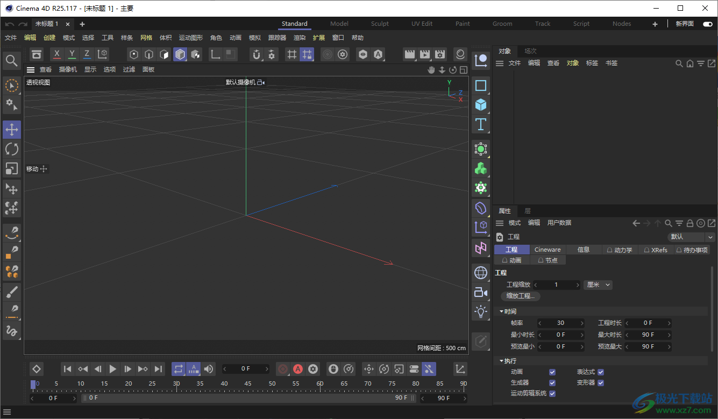
Task: Toggle autokeying red A button
Action: [x=298, y=369]
